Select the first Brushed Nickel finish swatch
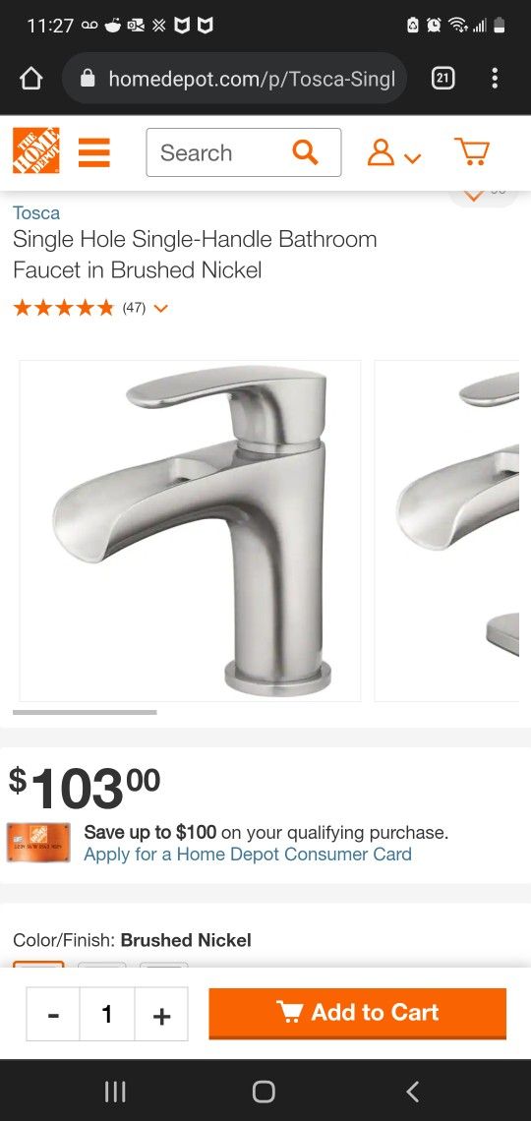The width and height of the screenshot is (531, 1121). coord(38,966)
